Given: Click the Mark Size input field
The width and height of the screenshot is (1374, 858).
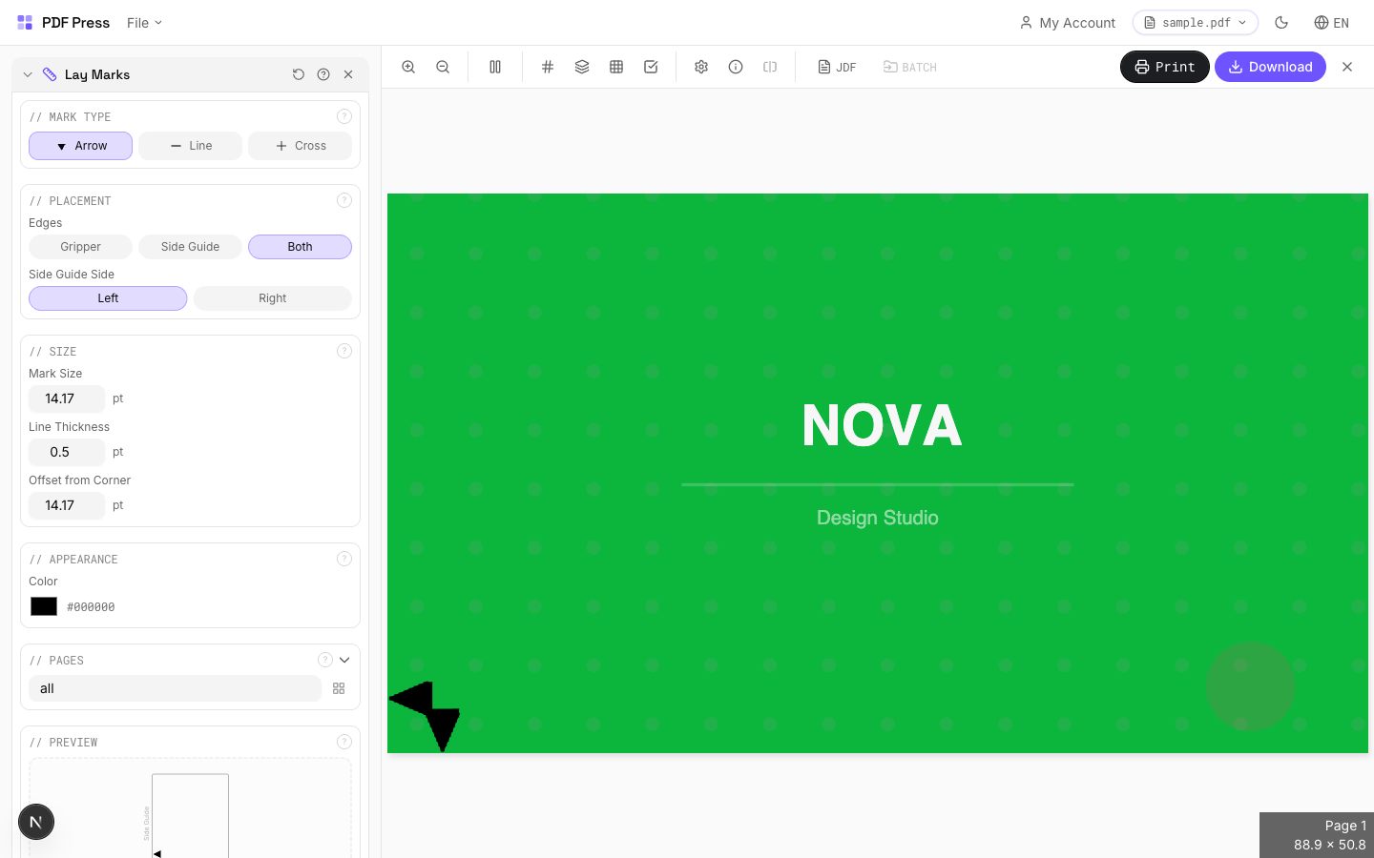Looking at the screenshot, I should (x=66, y=398).
